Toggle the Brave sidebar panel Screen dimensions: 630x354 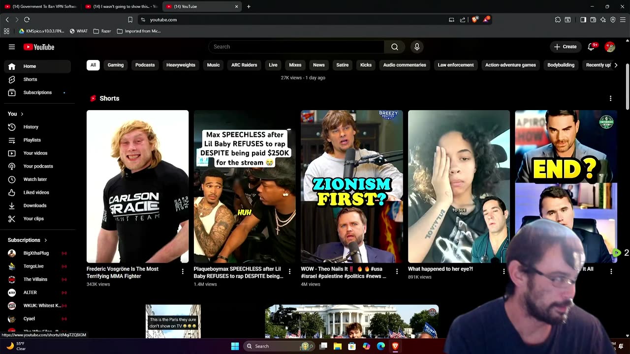point(583,20)
